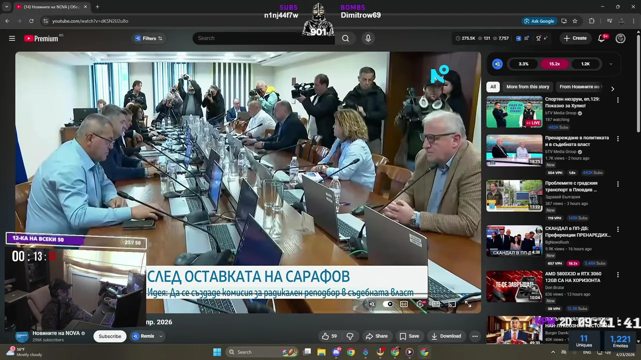The image size is (641, 360).
Task: Open the Chrome extensions puzzle icon
Action: point(592,21)
